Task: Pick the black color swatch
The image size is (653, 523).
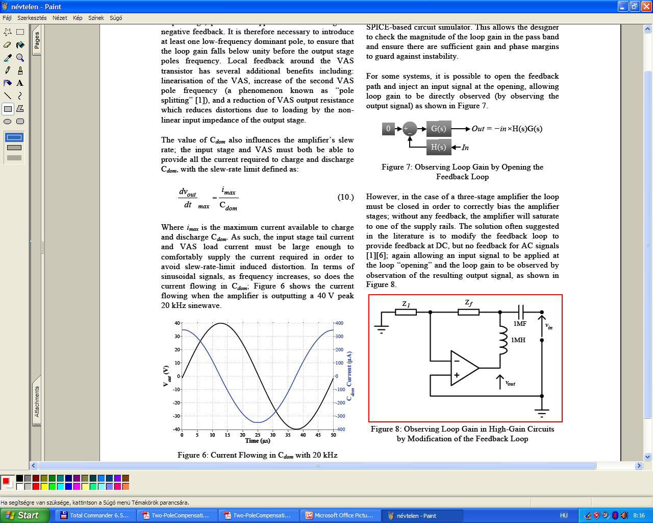Action: tap(19, 479)
